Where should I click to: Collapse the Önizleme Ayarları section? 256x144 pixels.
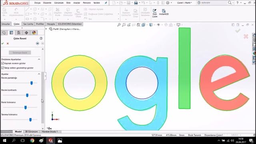coord(39,59)
